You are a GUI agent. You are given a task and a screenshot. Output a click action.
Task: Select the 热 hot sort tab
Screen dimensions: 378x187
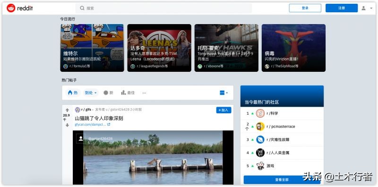point(73,93)
